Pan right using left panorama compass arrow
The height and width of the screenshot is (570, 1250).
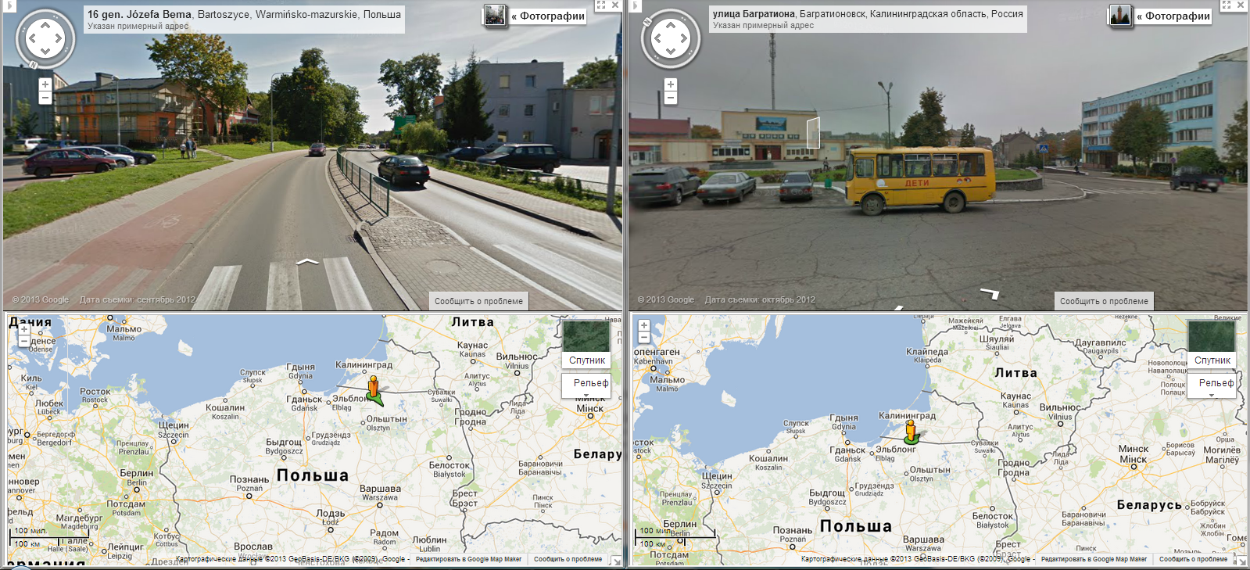point(59,38)
